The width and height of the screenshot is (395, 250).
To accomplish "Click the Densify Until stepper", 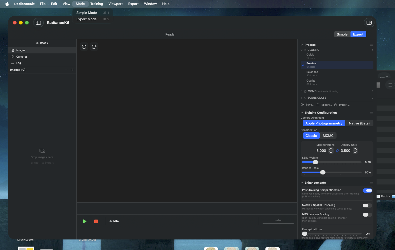I will point(355,151).
